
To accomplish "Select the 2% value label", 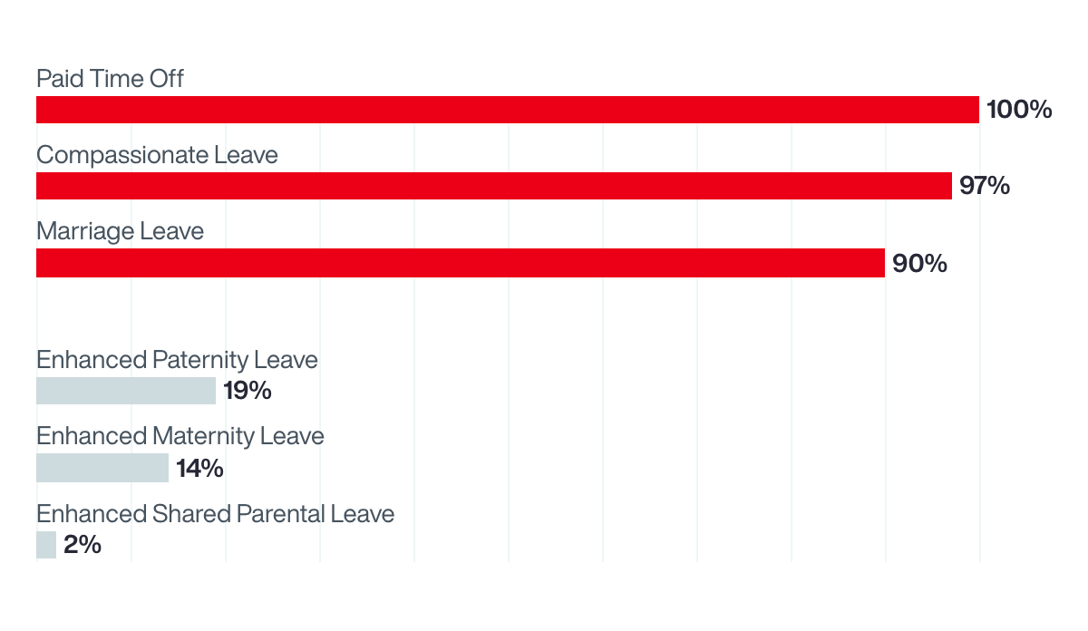I will [83, 545].
